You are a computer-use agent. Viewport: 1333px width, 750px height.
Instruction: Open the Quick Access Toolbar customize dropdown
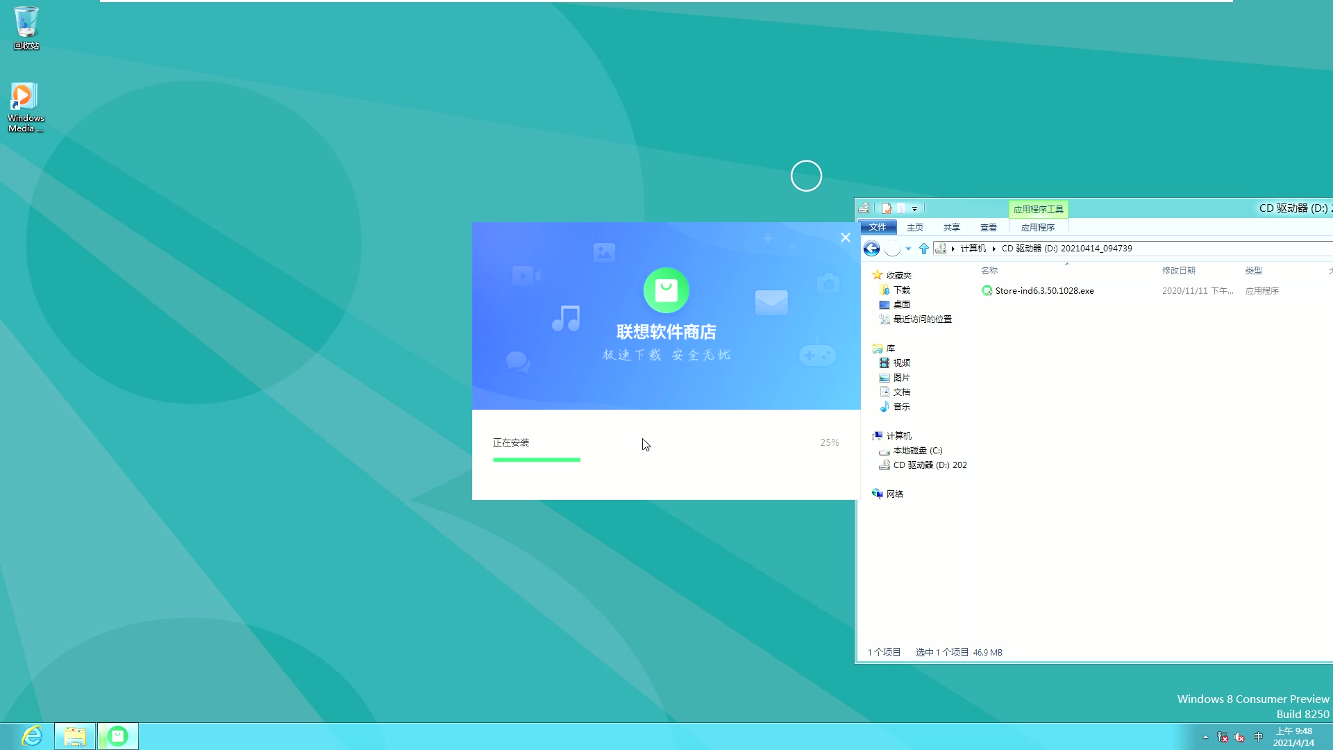[915, 208]
